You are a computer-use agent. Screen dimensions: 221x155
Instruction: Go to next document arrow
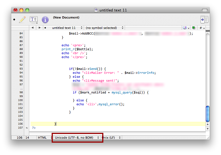coord(40,28)
